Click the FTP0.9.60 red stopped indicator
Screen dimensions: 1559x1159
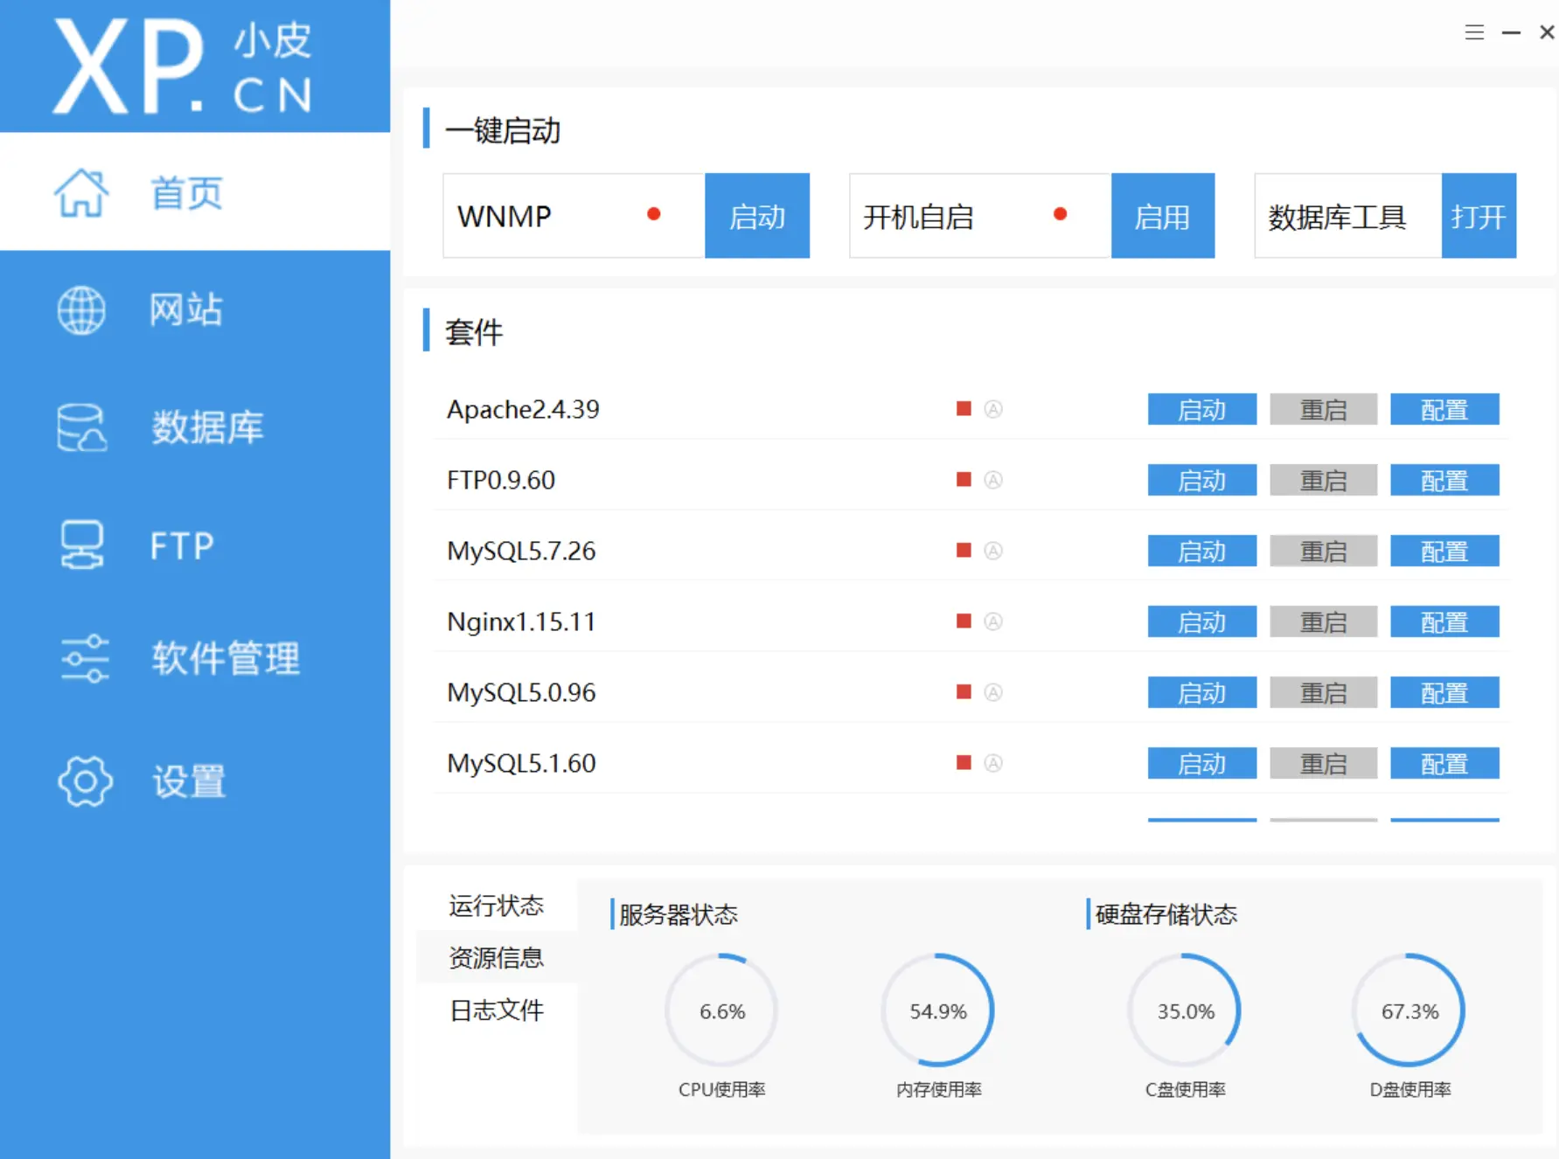pyautogui.click(x=964, y=479)
